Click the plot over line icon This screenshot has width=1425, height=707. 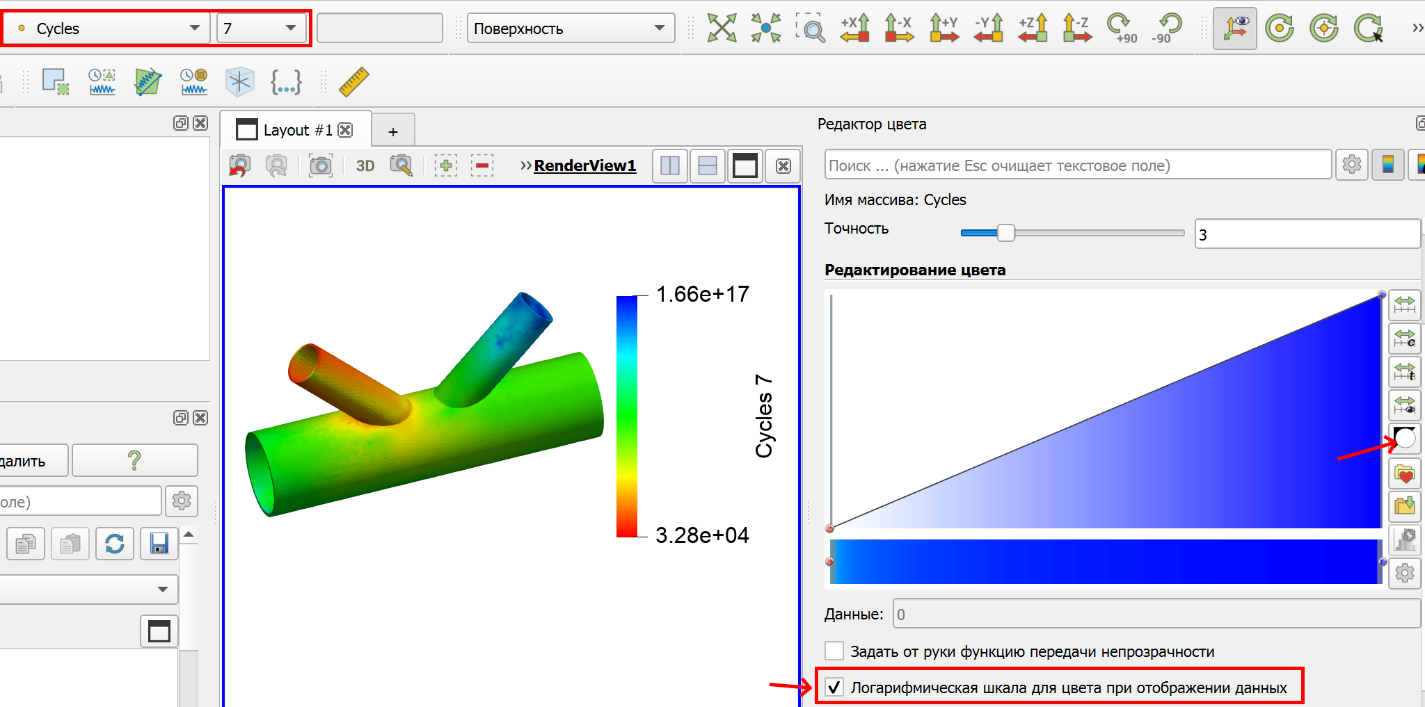point(148,82)
